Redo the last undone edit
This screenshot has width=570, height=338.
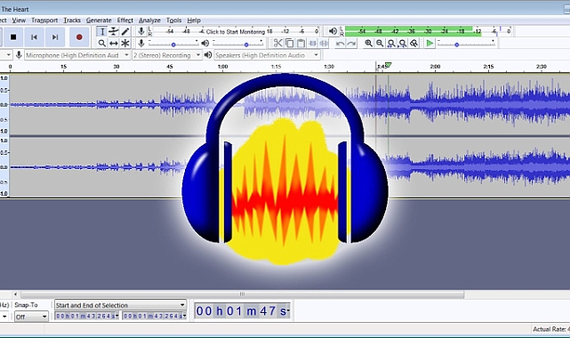pyautogui.click(x=351, y=44)
